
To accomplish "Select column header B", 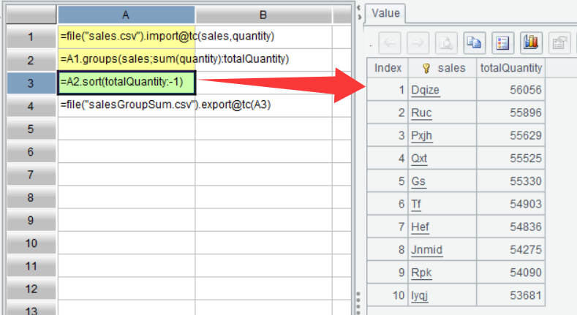I will 263,15.
